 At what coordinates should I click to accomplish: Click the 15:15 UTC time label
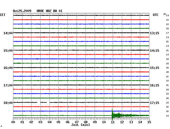(155, 68)
